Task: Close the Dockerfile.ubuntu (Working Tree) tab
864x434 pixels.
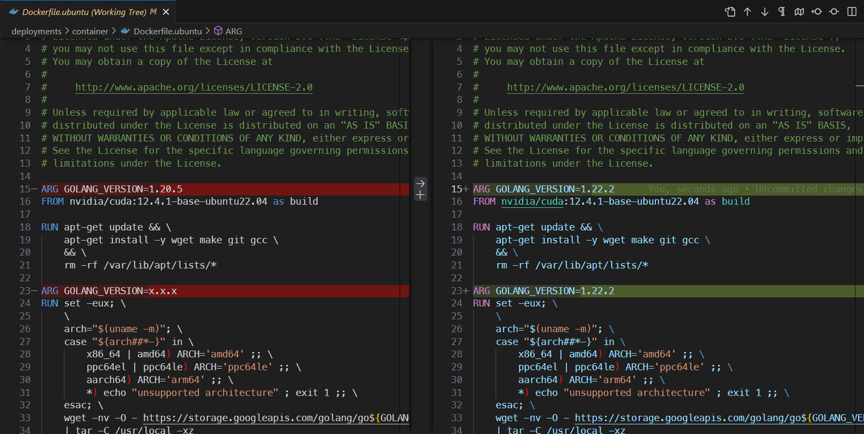Action: coord(166,12)
